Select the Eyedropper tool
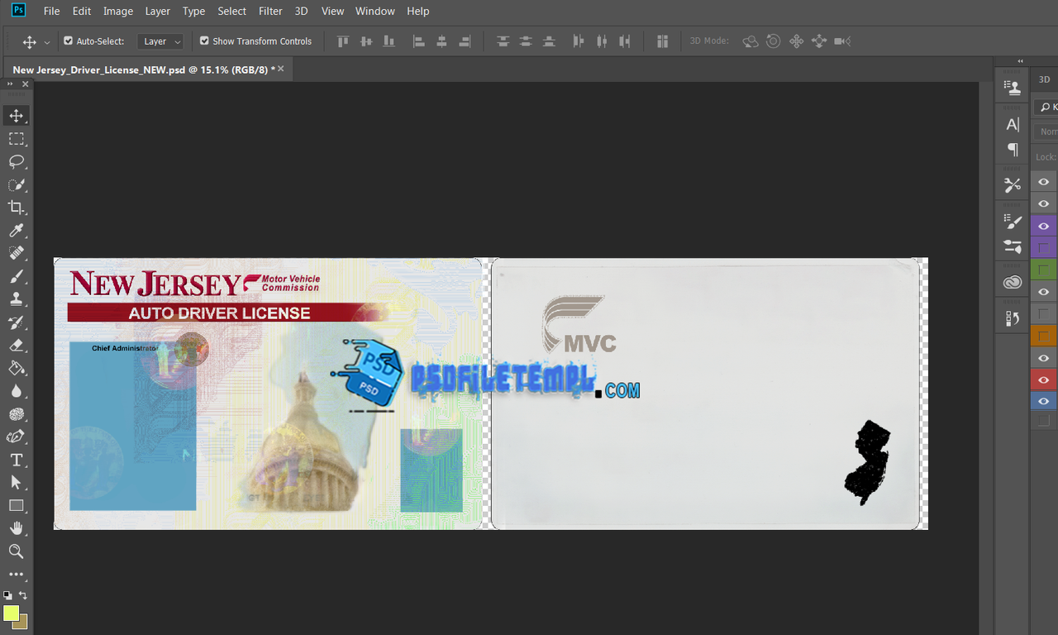 (16, 231)
